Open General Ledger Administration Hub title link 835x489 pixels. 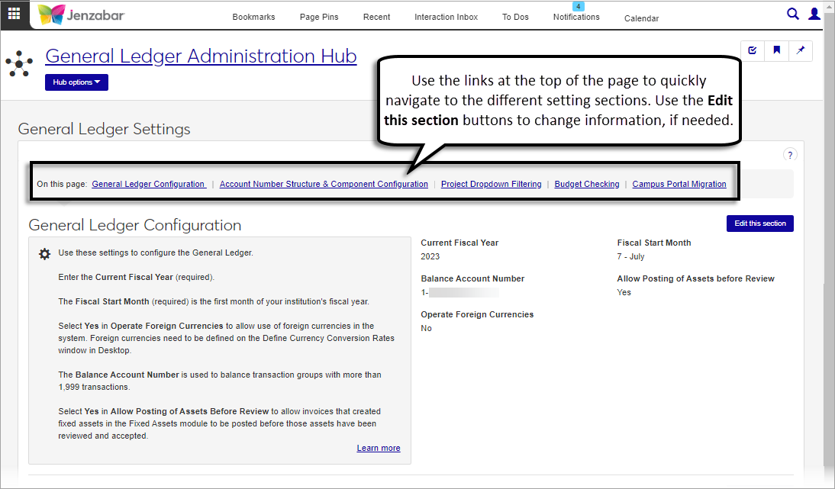[x=201, y=56]
